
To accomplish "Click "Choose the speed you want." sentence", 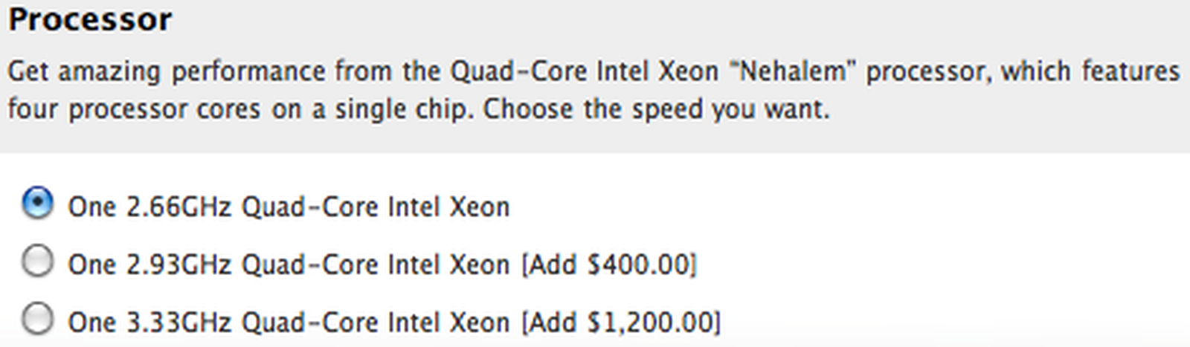I will (656, 109).
